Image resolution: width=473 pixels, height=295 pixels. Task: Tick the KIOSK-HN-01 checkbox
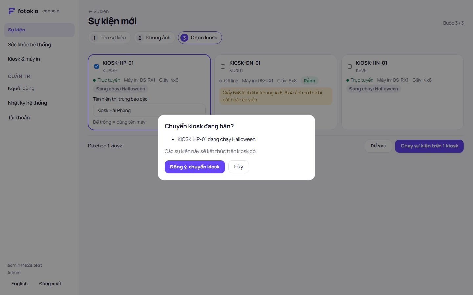click(x=349, y=66)
